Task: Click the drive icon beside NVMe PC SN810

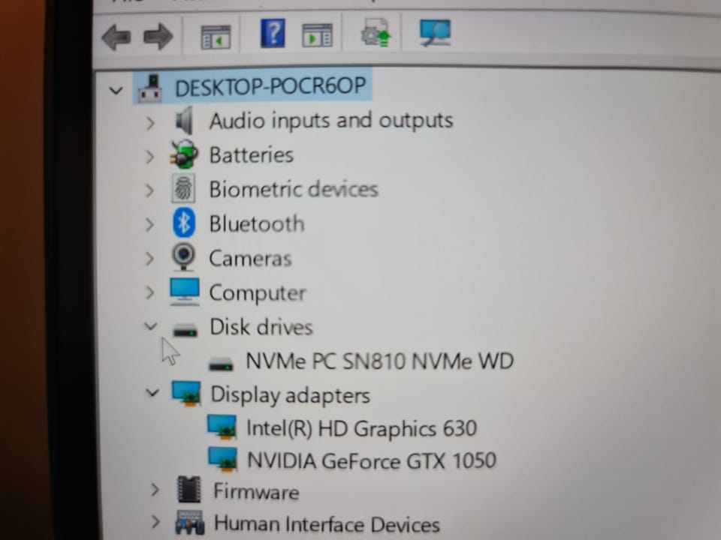Action: point(221,363)
